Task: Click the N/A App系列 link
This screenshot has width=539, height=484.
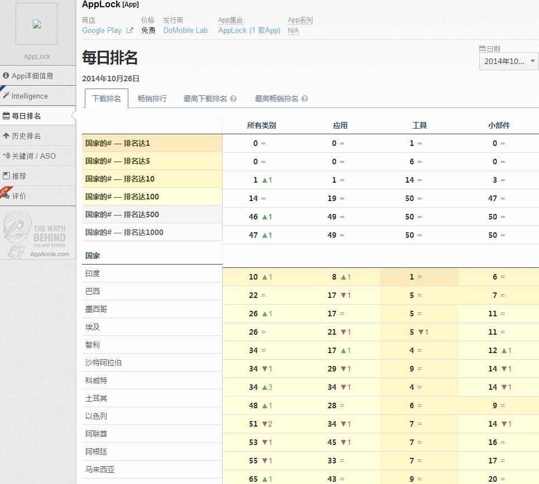Action: pyautogui.click(x=293, y=31)
